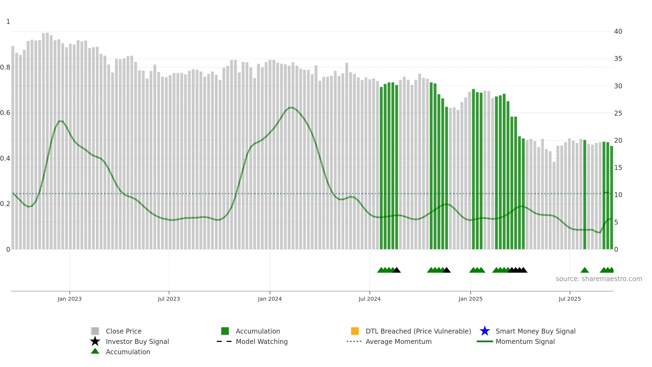Click the Jul 2025 axis label

(x=570, y=299)
